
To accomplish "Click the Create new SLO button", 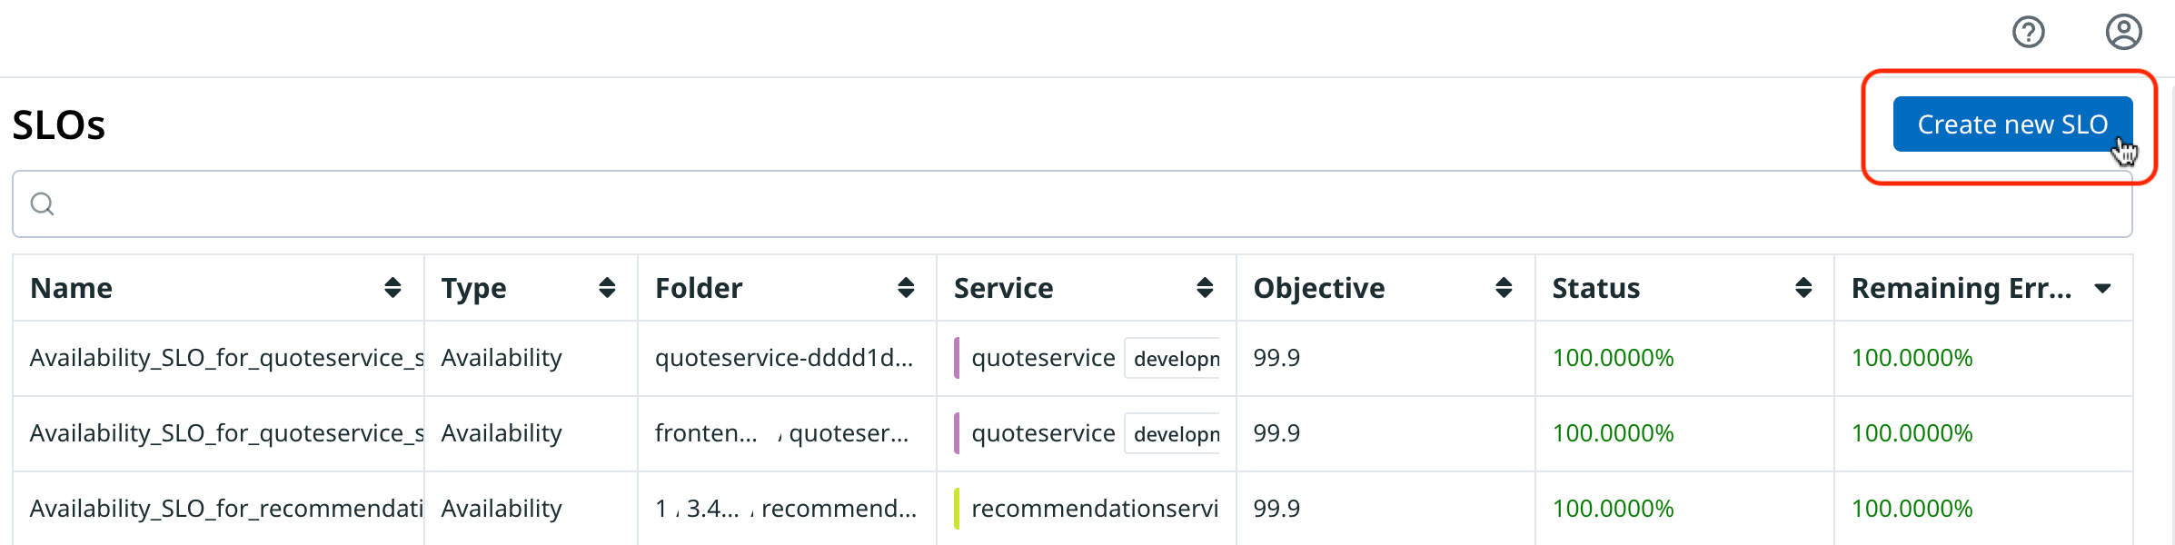I will 2011,124.
